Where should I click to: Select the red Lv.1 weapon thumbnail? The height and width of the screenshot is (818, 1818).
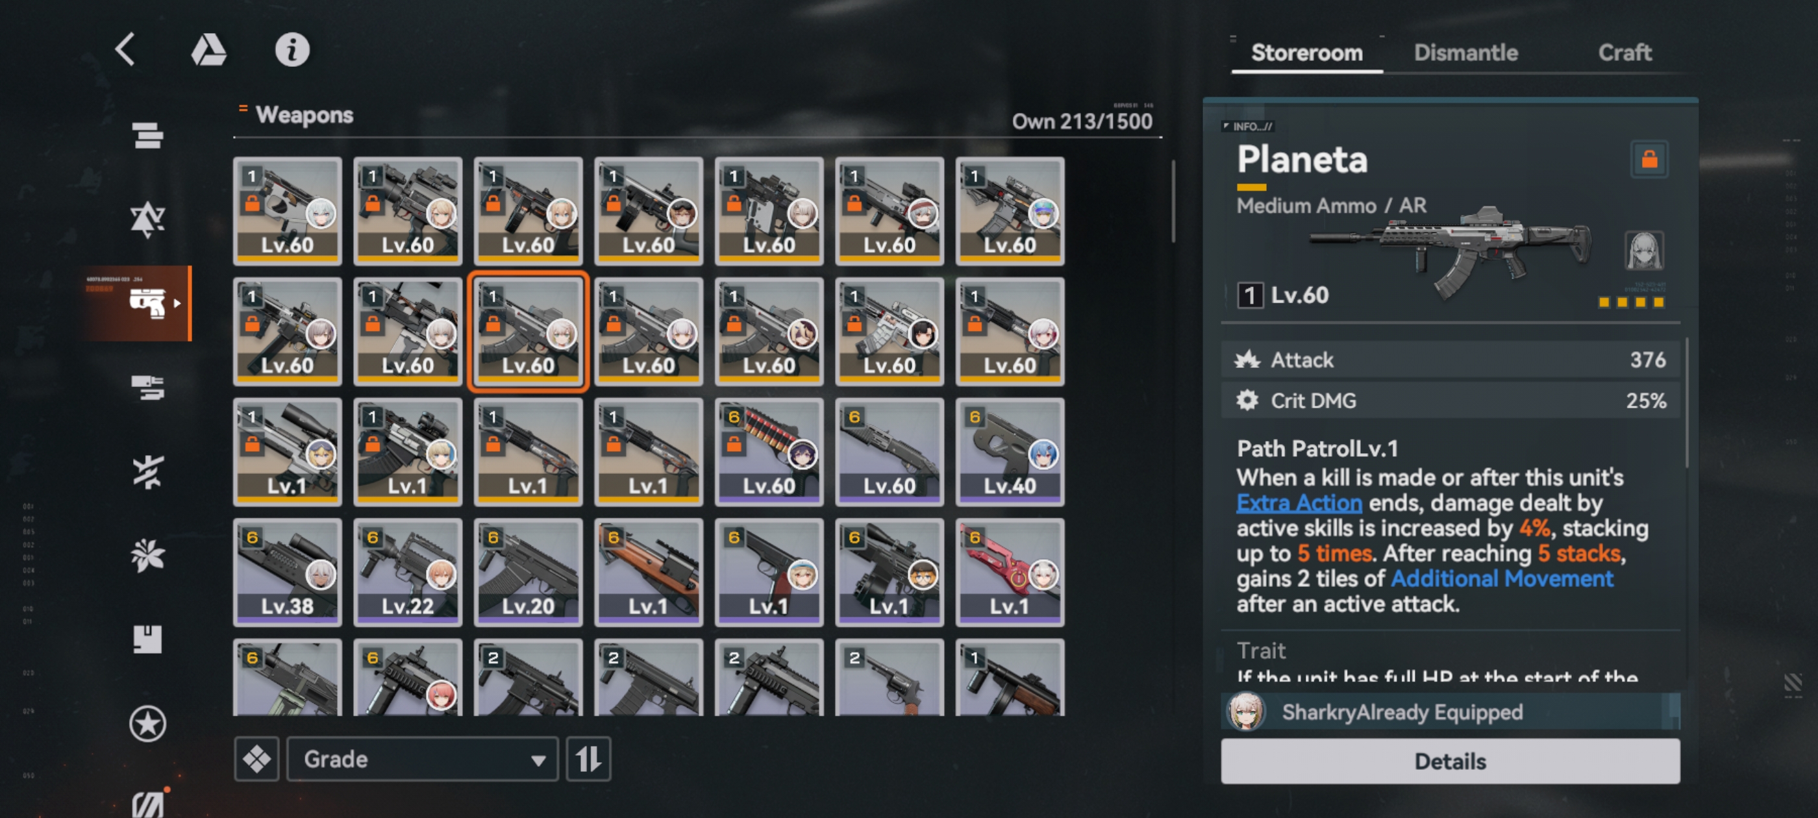click(x=1010, y=573)
